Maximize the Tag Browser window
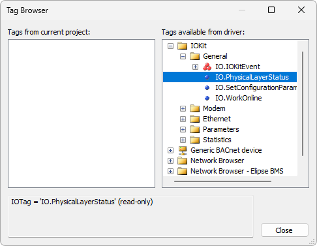 point(271,10)
